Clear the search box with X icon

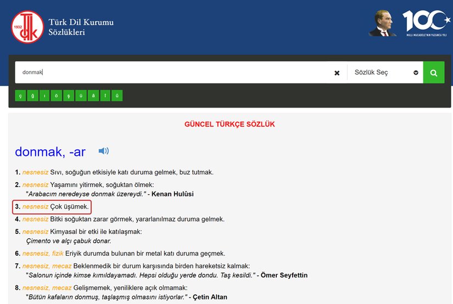337,73
